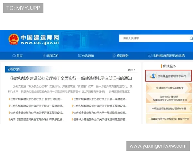Screen dimensions: 193x154
Task: Click the home icon beside 首页
Action: coord(14,56)
